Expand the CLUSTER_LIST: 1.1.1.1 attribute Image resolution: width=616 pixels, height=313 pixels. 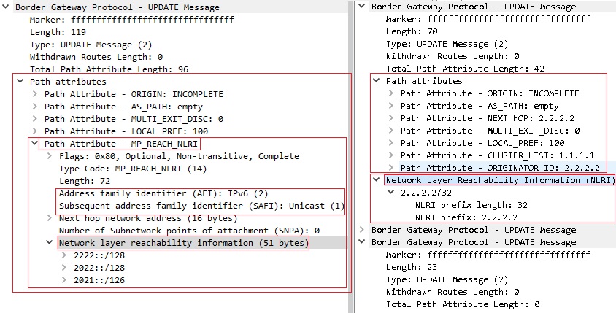[390, 155]
